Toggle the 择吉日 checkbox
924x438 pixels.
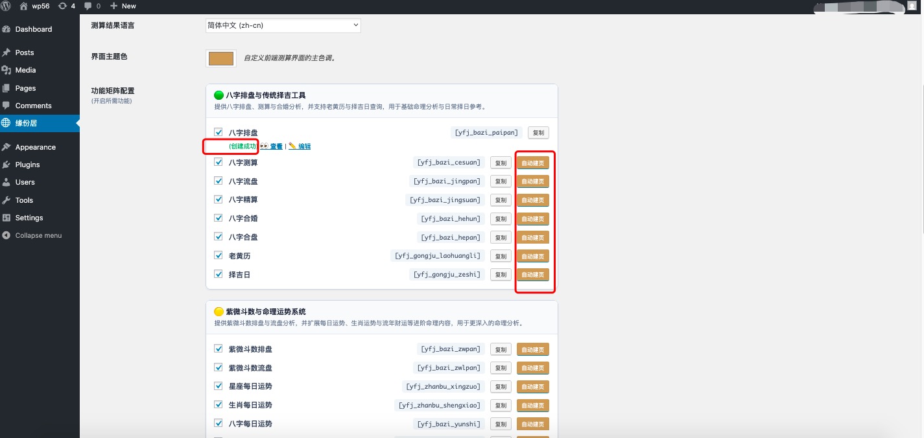(219, 274)
